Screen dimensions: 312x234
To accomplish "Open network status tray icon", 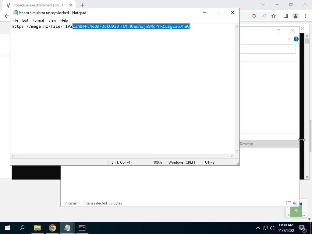I will click(x=265, y=228).
